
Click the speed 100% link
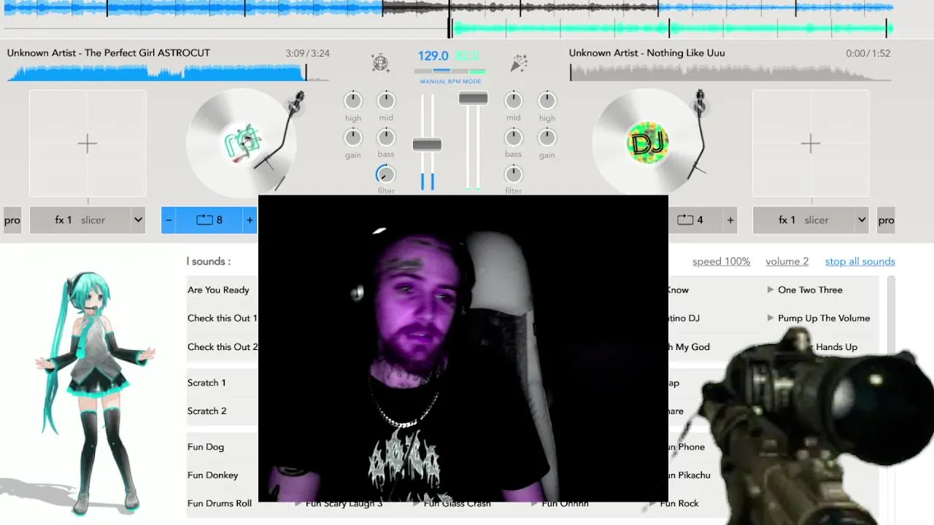[x=721, y=261]
